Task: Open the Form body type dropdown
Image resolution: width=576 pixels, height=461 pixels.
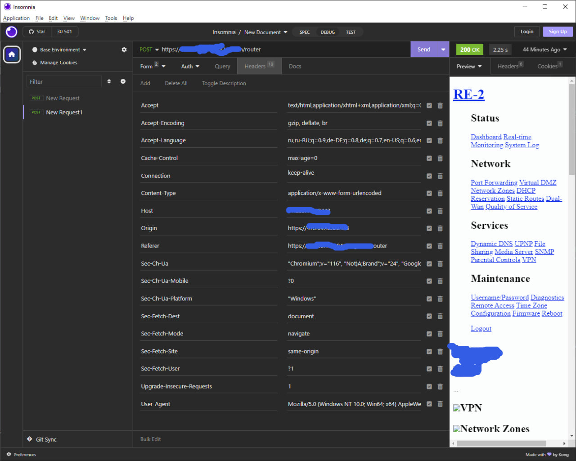Action: 153,66
